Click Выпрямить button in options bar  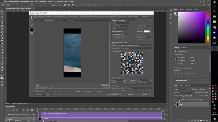57,5
